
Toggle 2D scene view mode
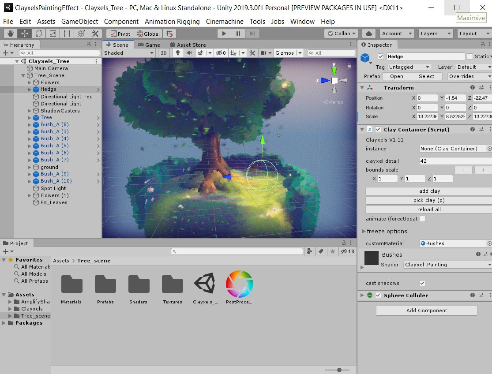point(164,53)
